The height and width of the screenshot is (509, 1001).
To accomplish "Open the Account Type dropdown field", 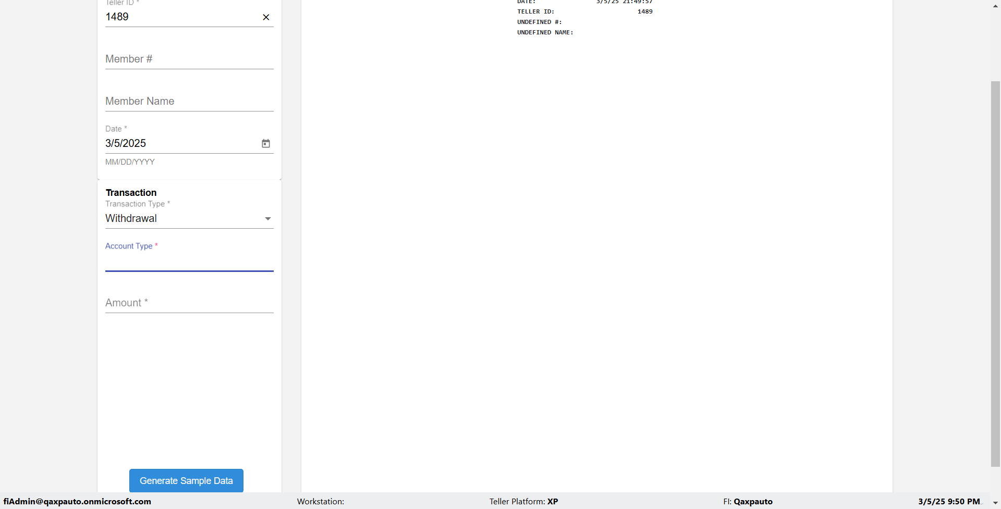I will pyautogui.click(x=189, y=262).
